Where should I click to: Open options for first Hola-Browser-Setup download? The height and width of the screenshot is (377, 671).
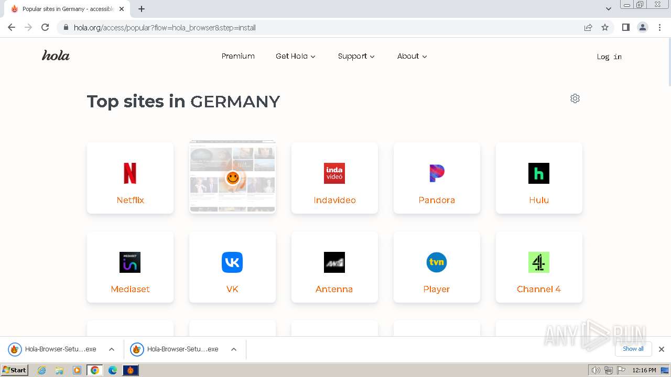pyautogui.click(x=112, y=349)
